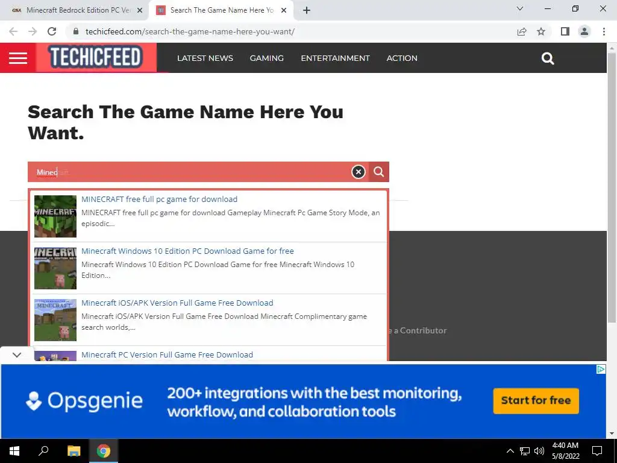
Task: Open the site search magnifier in the header
Action: [x=548, y=58]
